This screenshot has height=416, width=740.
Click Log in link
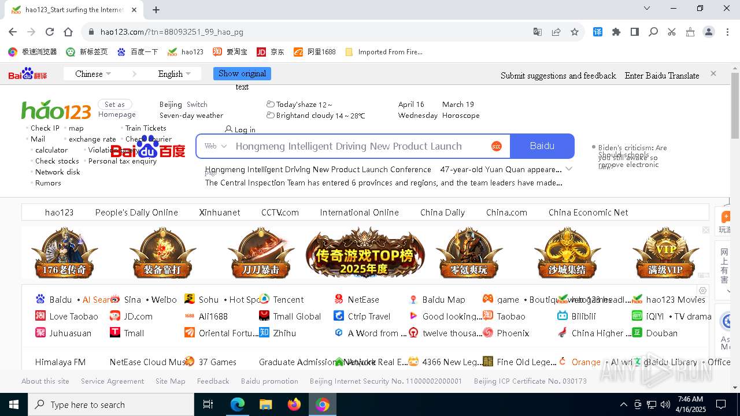[240, 129]
